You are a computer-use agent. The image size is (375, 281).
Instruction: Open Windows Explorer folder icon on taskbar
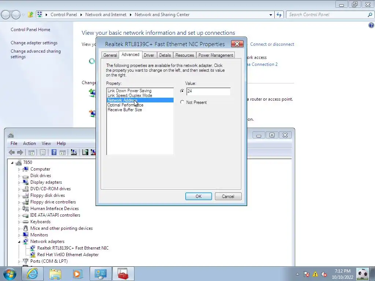[x=55, y=274]
